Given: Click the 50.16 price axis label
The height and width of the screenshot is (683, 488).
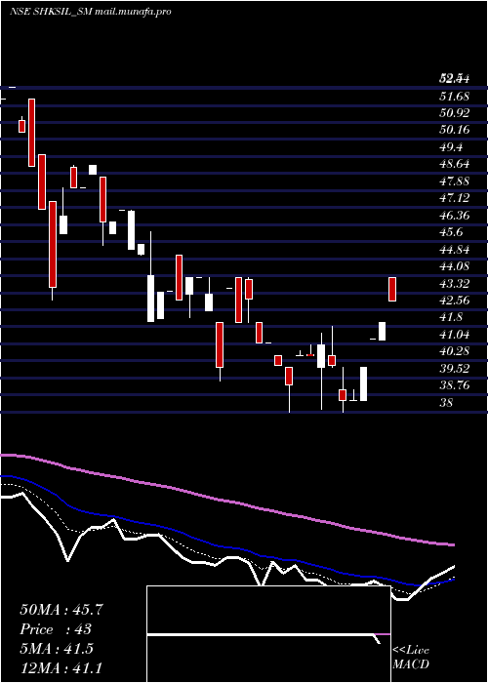Looking at the screenshot, I should click(455, 130).
